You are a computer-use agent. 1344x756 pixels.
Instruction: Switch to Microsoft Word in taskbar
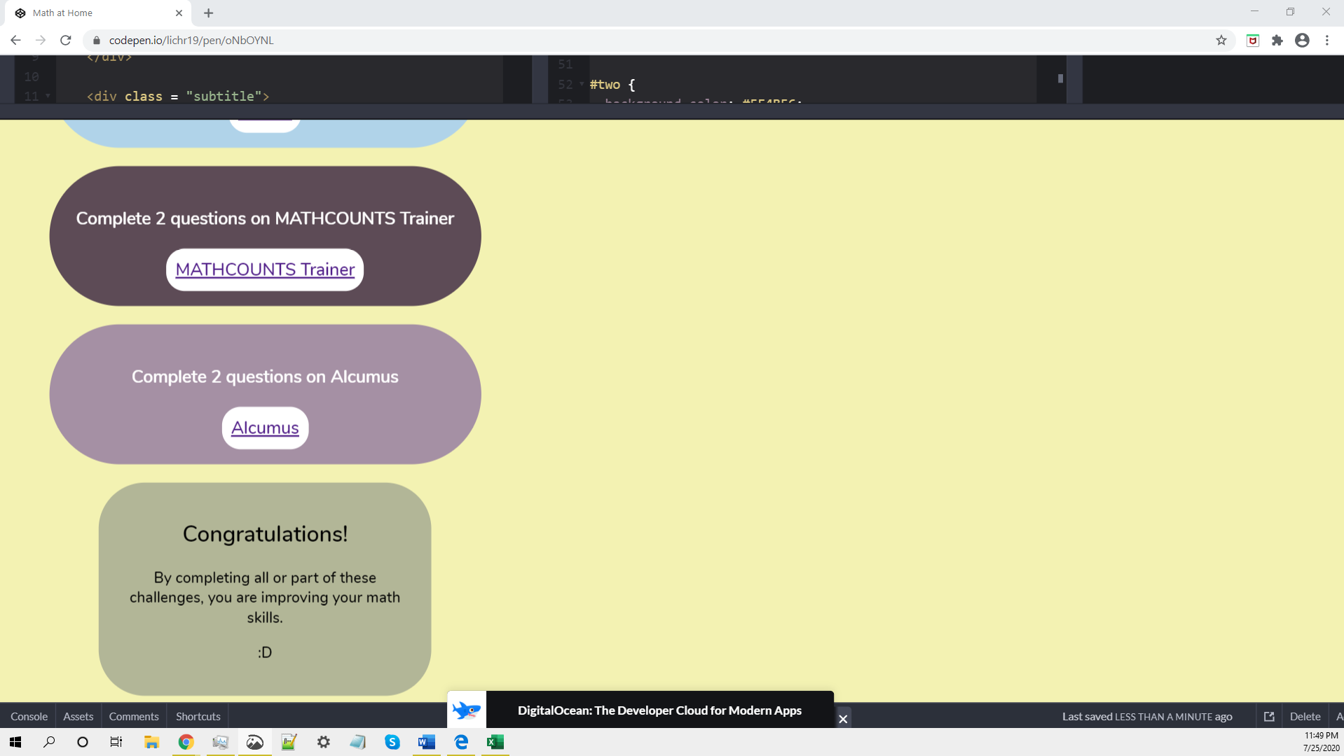tap(426, 742)
